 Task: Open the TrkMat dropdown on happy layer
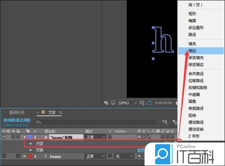click(x=124, y=156)
